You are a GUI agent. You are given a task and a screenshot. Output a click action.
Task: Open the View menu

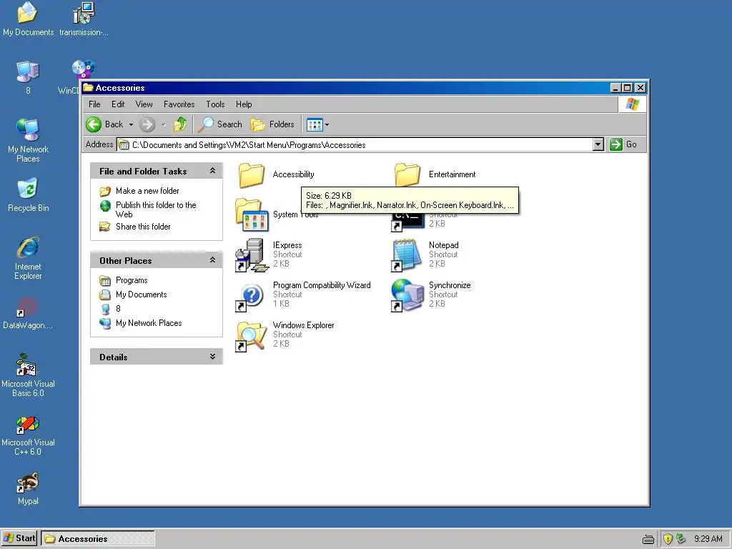(x=144, y=104)
